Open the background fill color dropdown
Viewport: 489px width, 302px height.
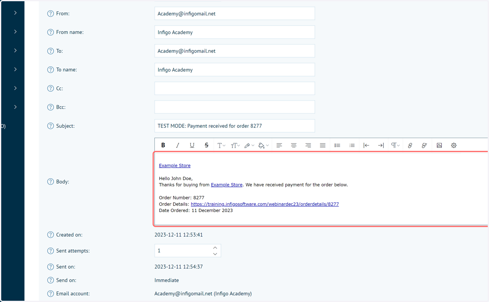[264, 145]
